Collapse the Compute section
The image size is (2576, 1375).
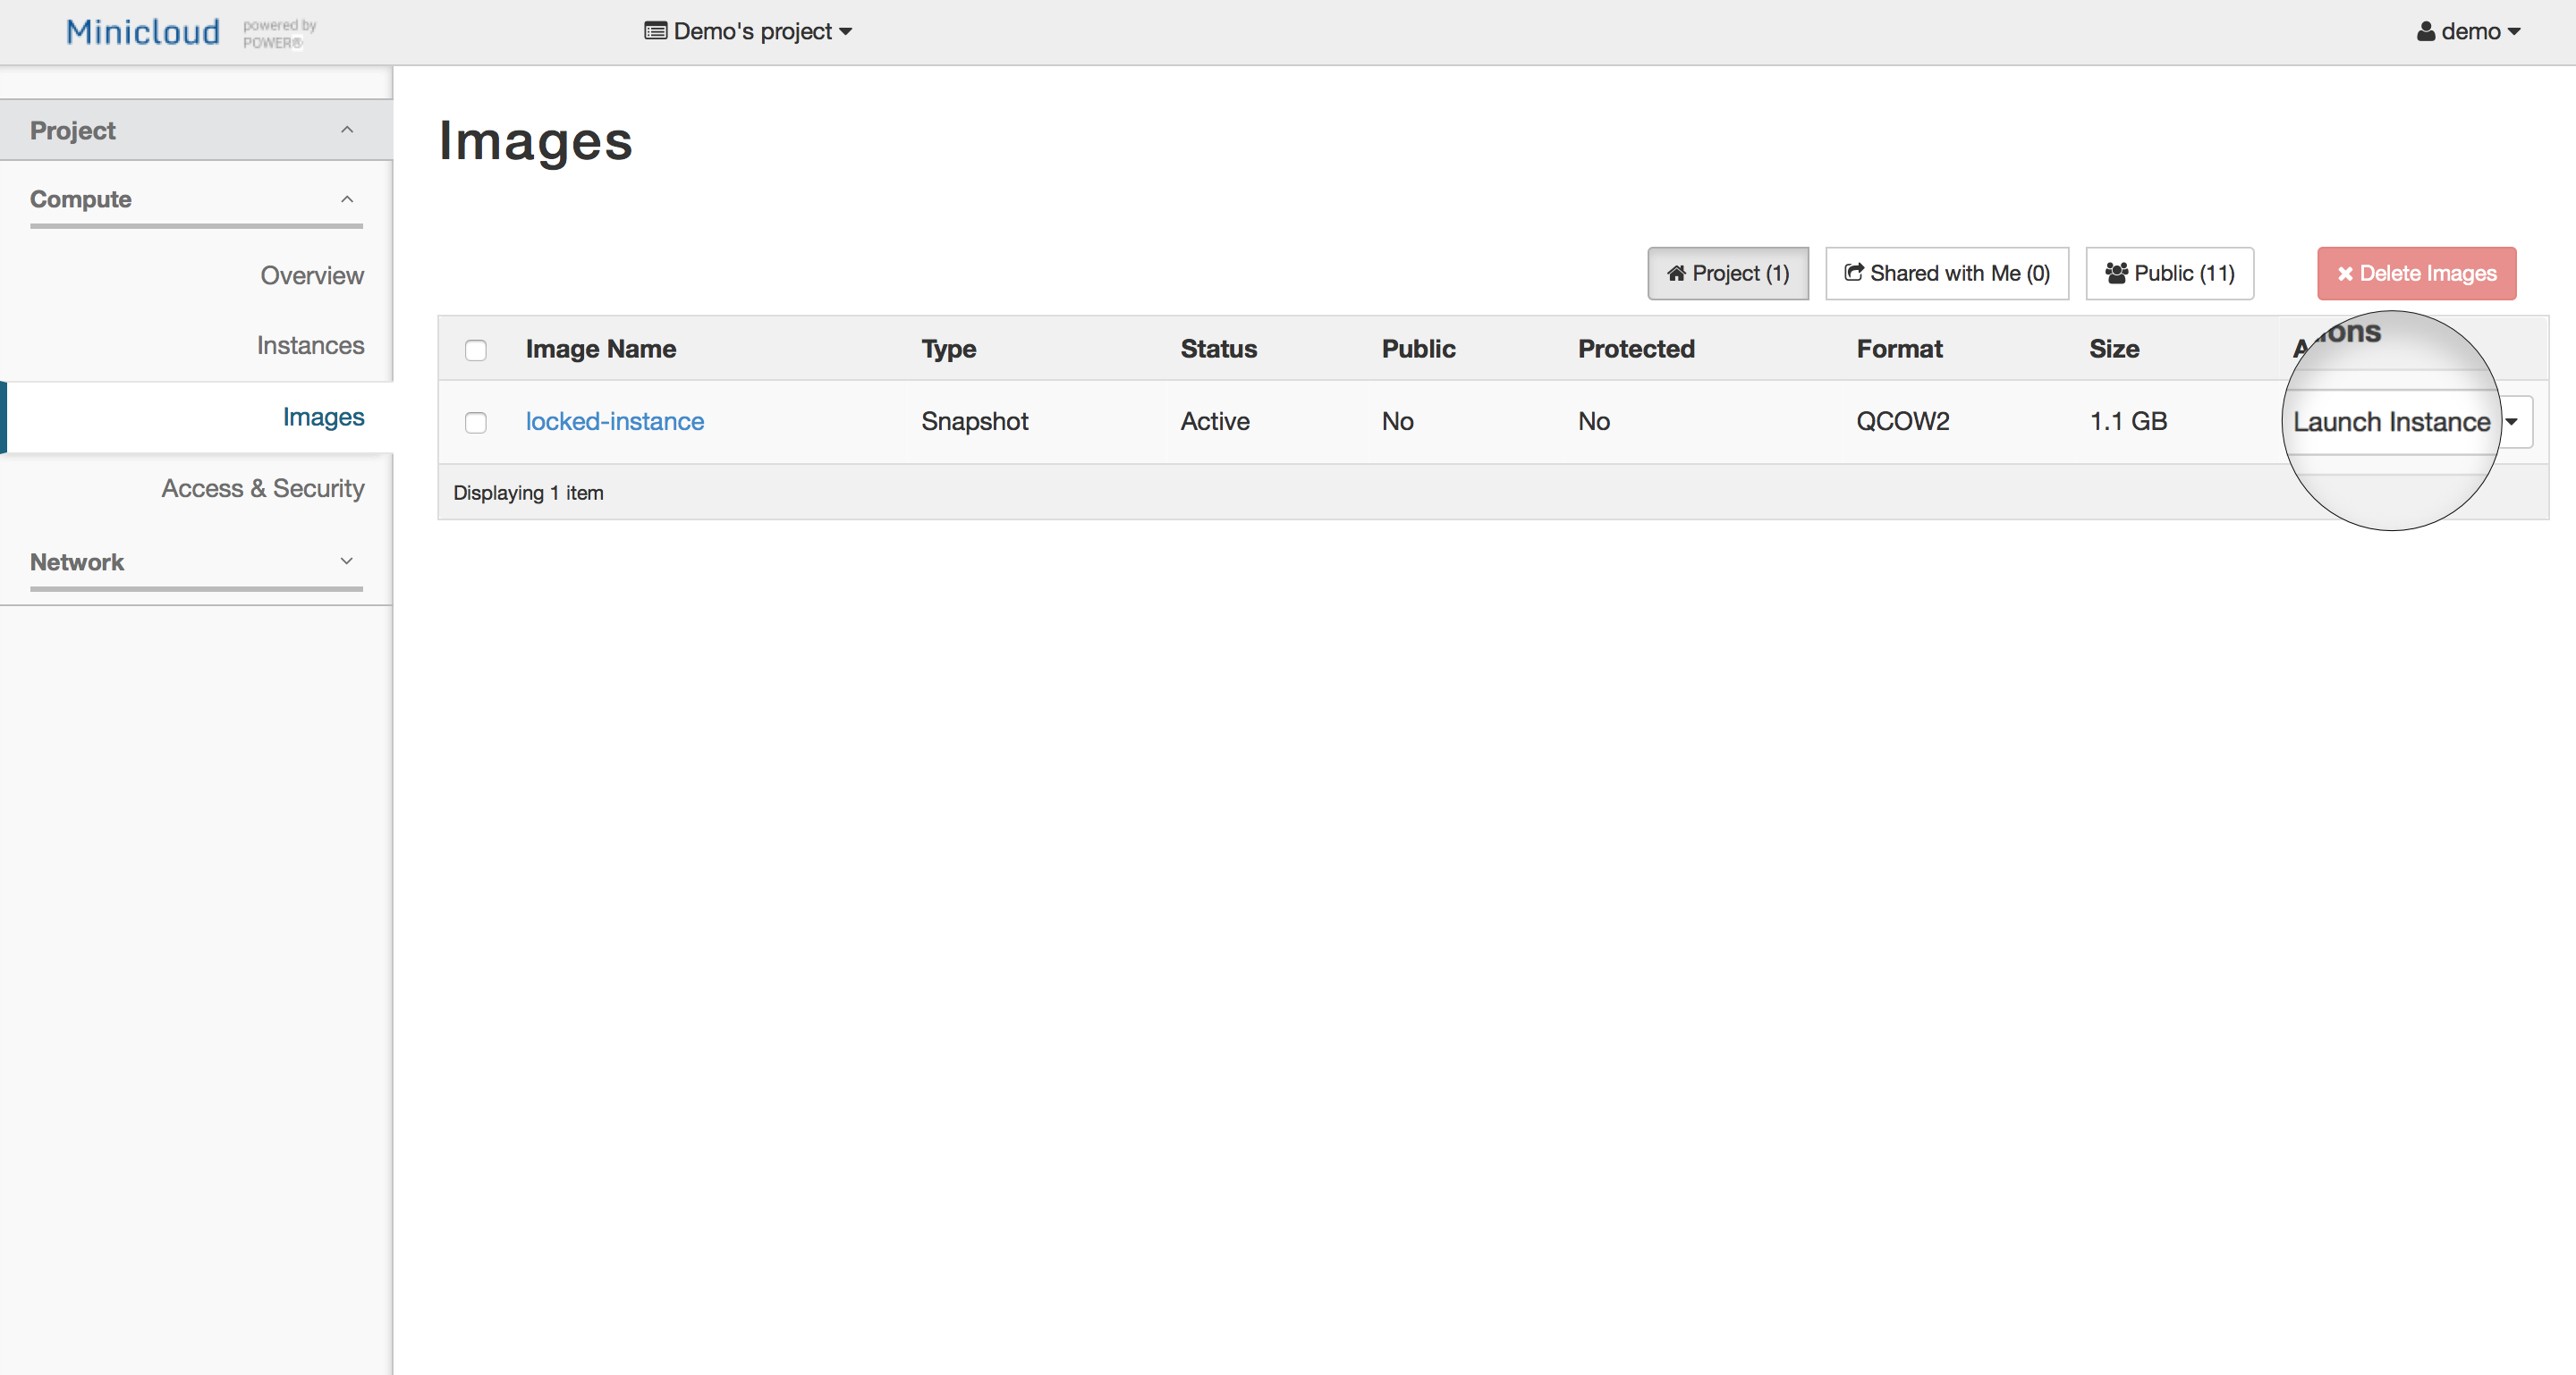[x=346, y=198]
